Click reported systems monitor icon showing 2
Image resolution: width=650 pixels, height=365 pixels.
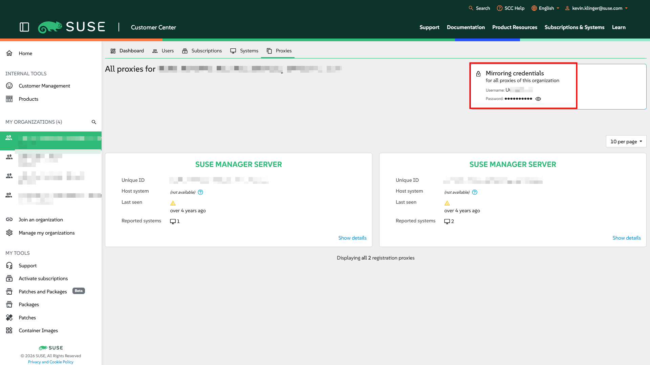(x=447, y=221)
